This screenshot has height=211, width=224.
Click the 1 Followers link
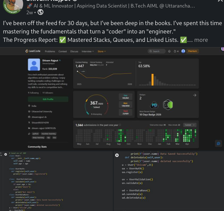[x=48, y=93]
